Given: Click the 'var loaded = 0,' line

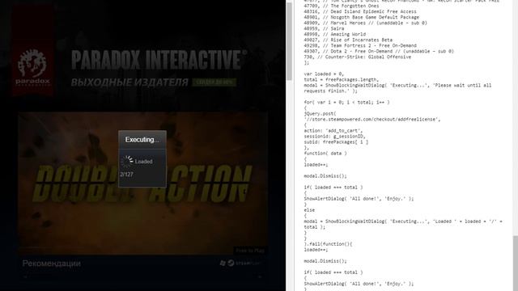Looking at the screenshot, I should click(324, 74).
